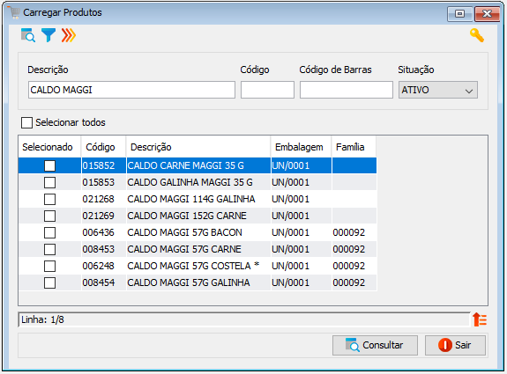Click the orange triple-arrow forward icon
The height and width of the screenshot is (374, 507).
[x=69, y=35]
